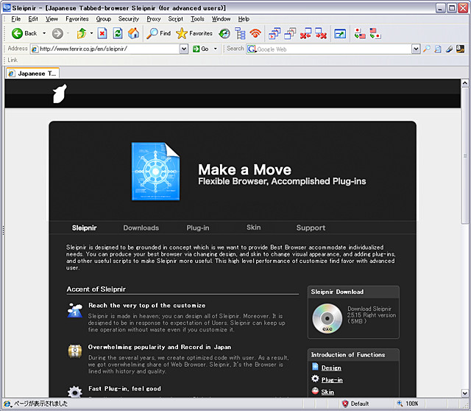Click the white Fenrir wolf logo
The image size is (471, 411).
60,94
